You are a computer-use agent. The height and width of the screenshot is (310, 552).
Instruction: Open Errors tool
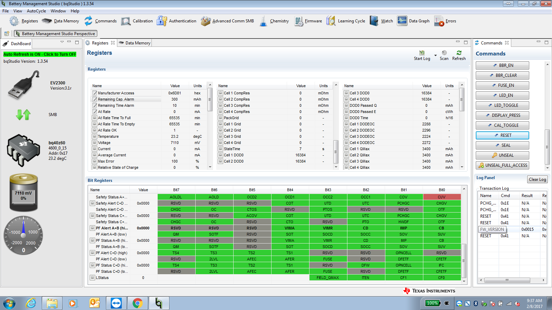[x=439, y=21]
